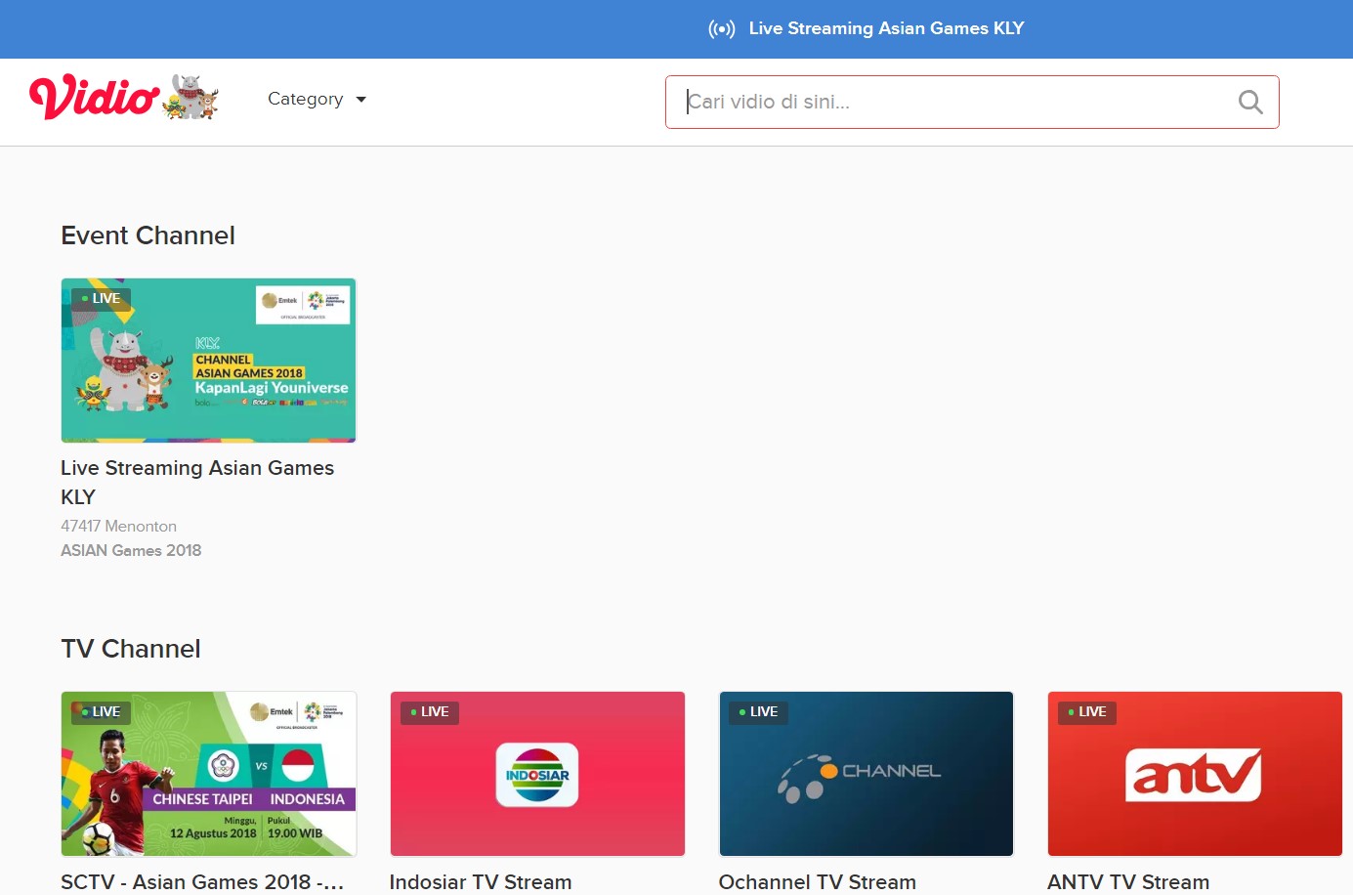The width and height of the screenshot is (1353, 895).
Task: Click the ANTV TV Stream title
Action: click(x=1128, y=881)
